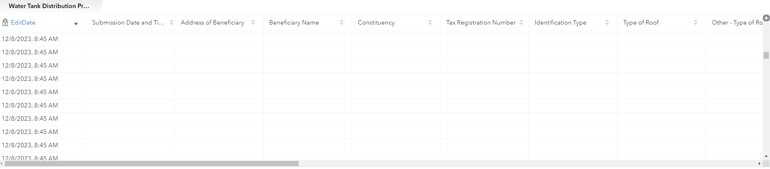Open the EditDate sort dropdown arrow
The image size is (770, 169).
click(x=76, y=24)
